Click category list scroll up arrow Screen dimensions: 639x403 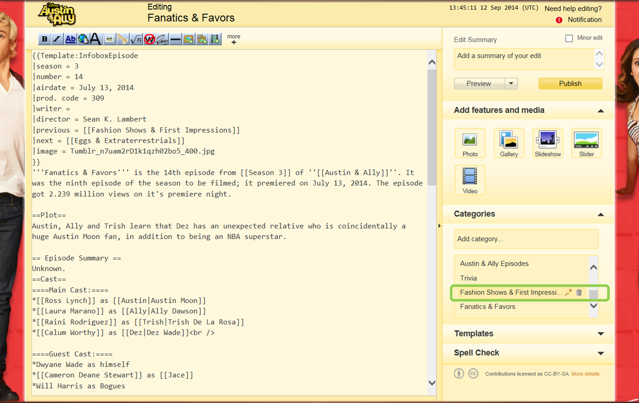(x=593, y=267)
